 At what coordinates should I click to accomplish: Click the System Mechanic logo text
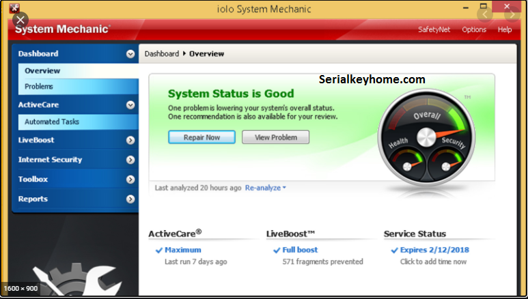coord(62,29)
